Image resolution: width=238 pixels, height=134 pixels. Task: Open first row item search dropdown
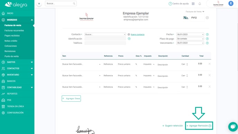click(82, 64)
